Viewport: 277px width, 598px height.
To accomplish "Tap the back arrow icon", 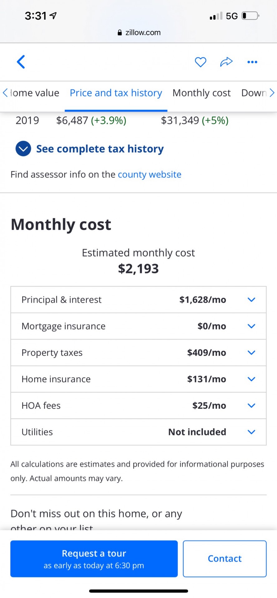I will [x=21, y=62].
